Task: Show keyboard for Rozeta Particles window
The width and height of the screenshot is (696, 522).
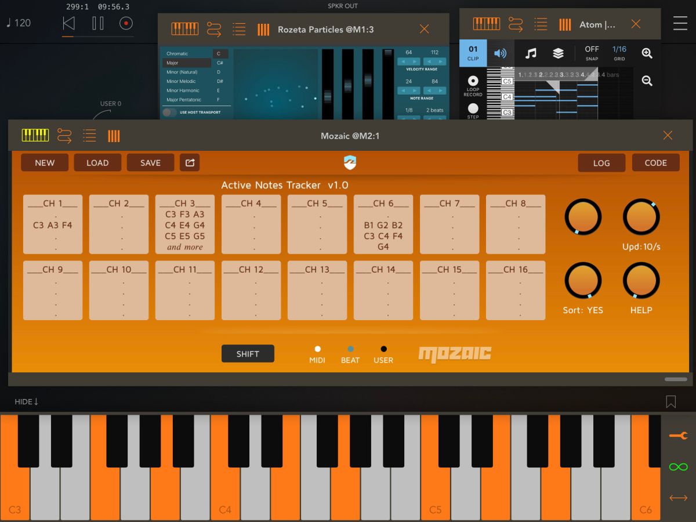Action: [x=185, y=29]
